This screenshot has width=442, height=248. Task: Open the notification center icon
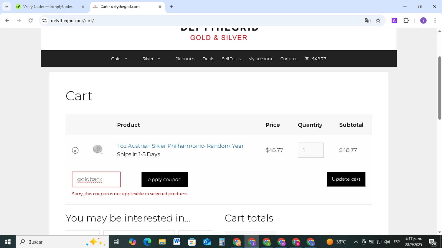pyautogui.click(x=433, y=242)
